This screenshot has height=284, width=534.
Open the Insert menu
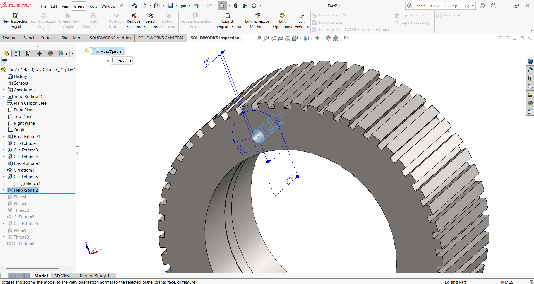79,6
